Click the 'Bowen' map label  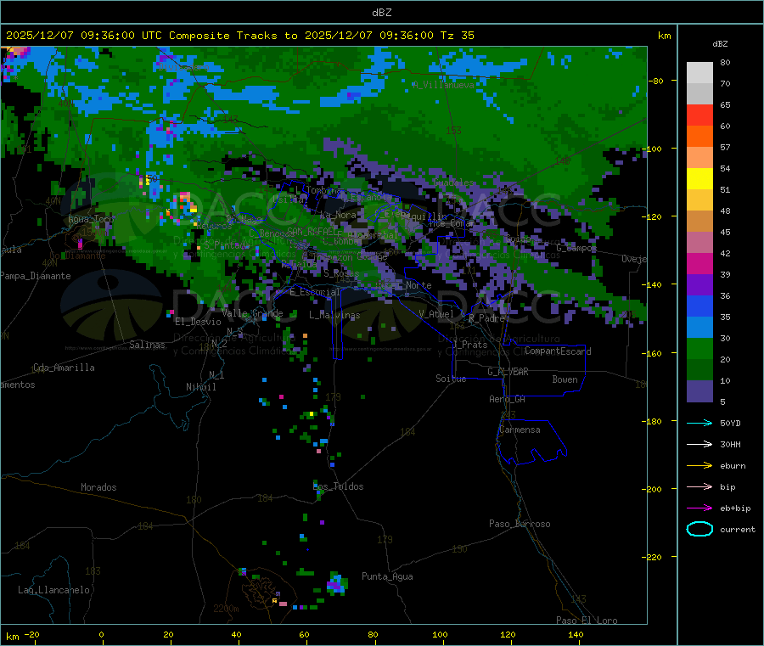[565, 379]
